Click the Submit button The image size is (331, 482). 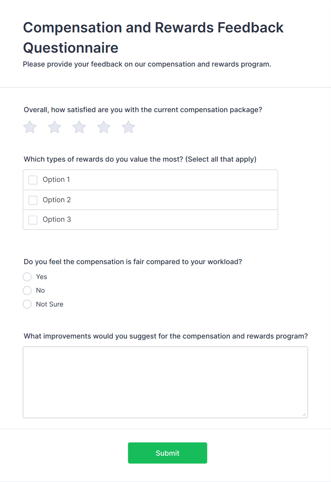167,453
